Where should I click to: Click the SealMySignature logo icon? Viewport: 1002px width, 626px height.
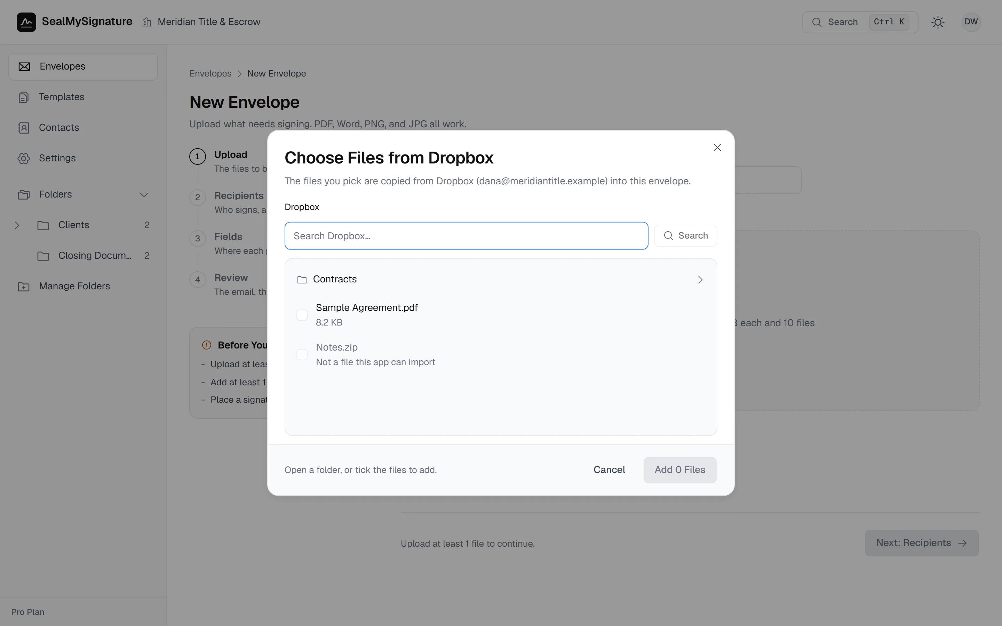click(26, 22)
